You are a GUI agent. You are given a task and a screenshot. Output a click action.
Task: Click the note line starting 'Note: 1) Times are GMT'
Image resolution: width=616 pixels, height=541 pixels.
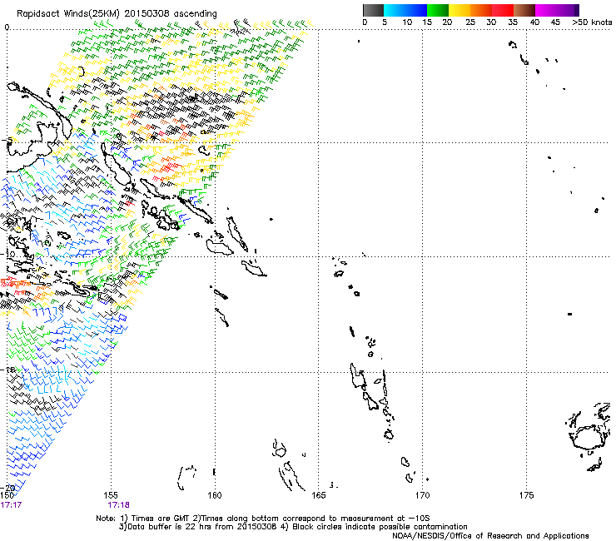(262, 519)
